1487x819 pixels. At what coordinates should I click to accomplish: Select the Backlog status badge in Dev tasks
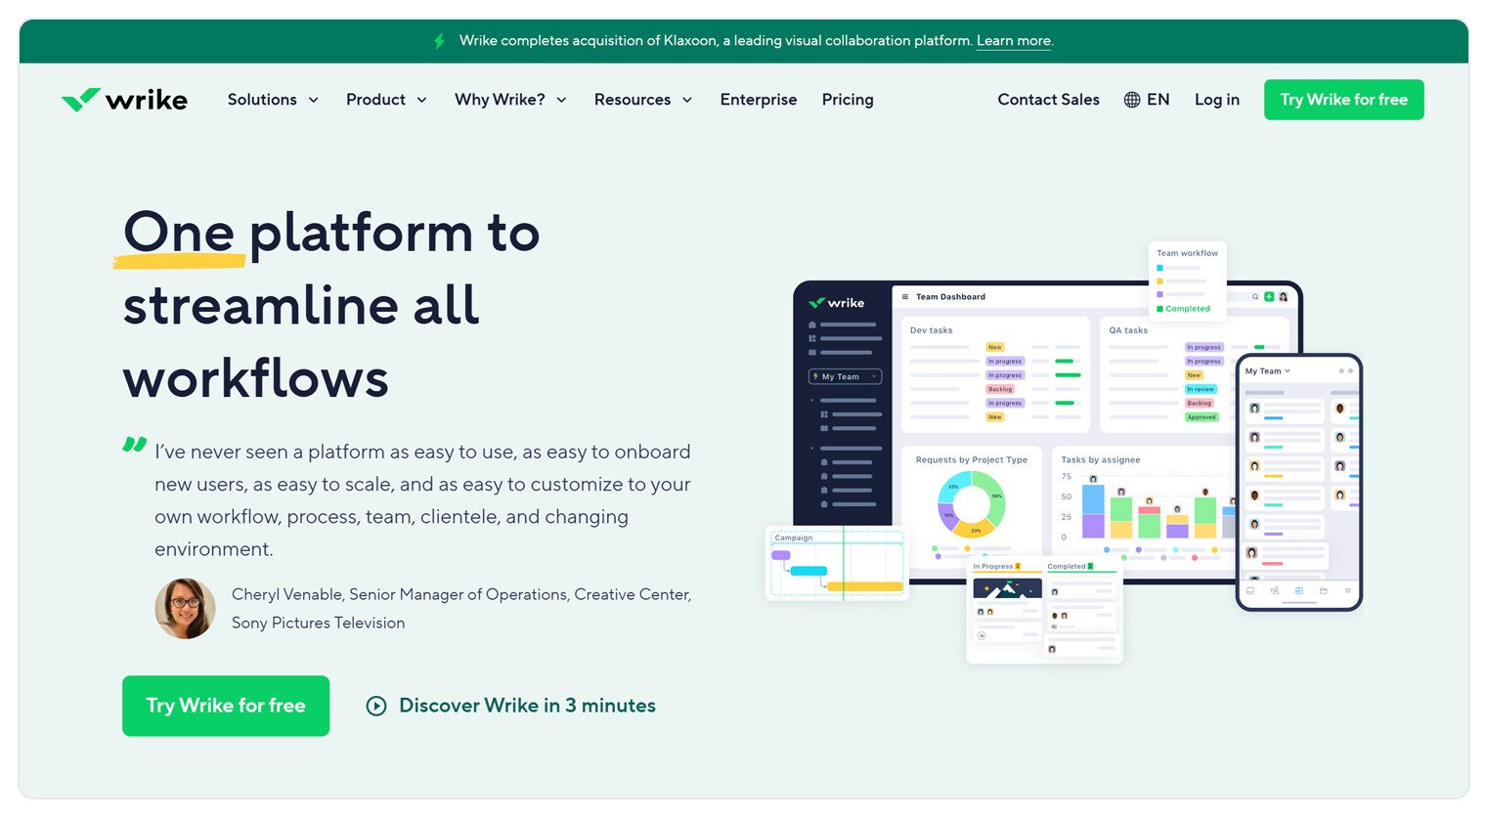tap(1000, 389)
